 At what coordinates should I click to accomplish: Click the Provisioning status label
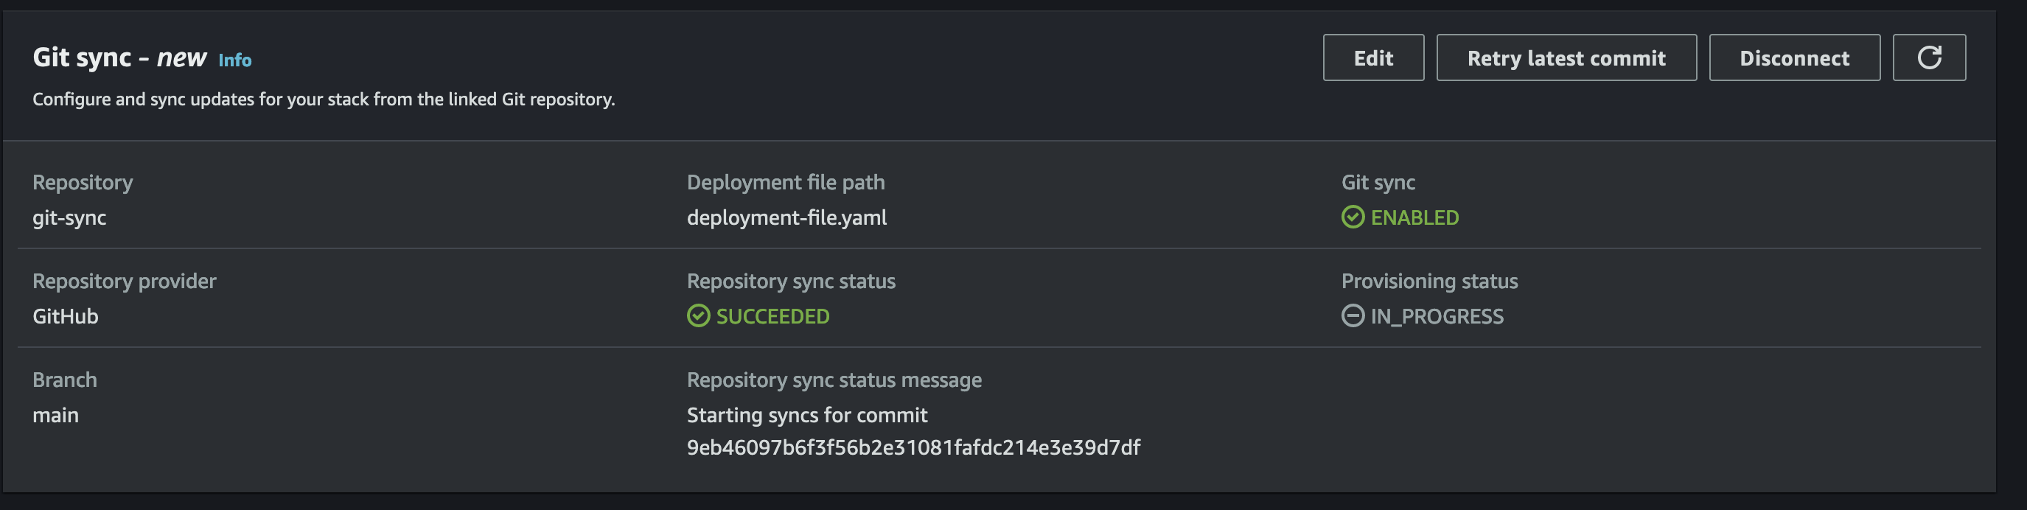(1430, 281)
